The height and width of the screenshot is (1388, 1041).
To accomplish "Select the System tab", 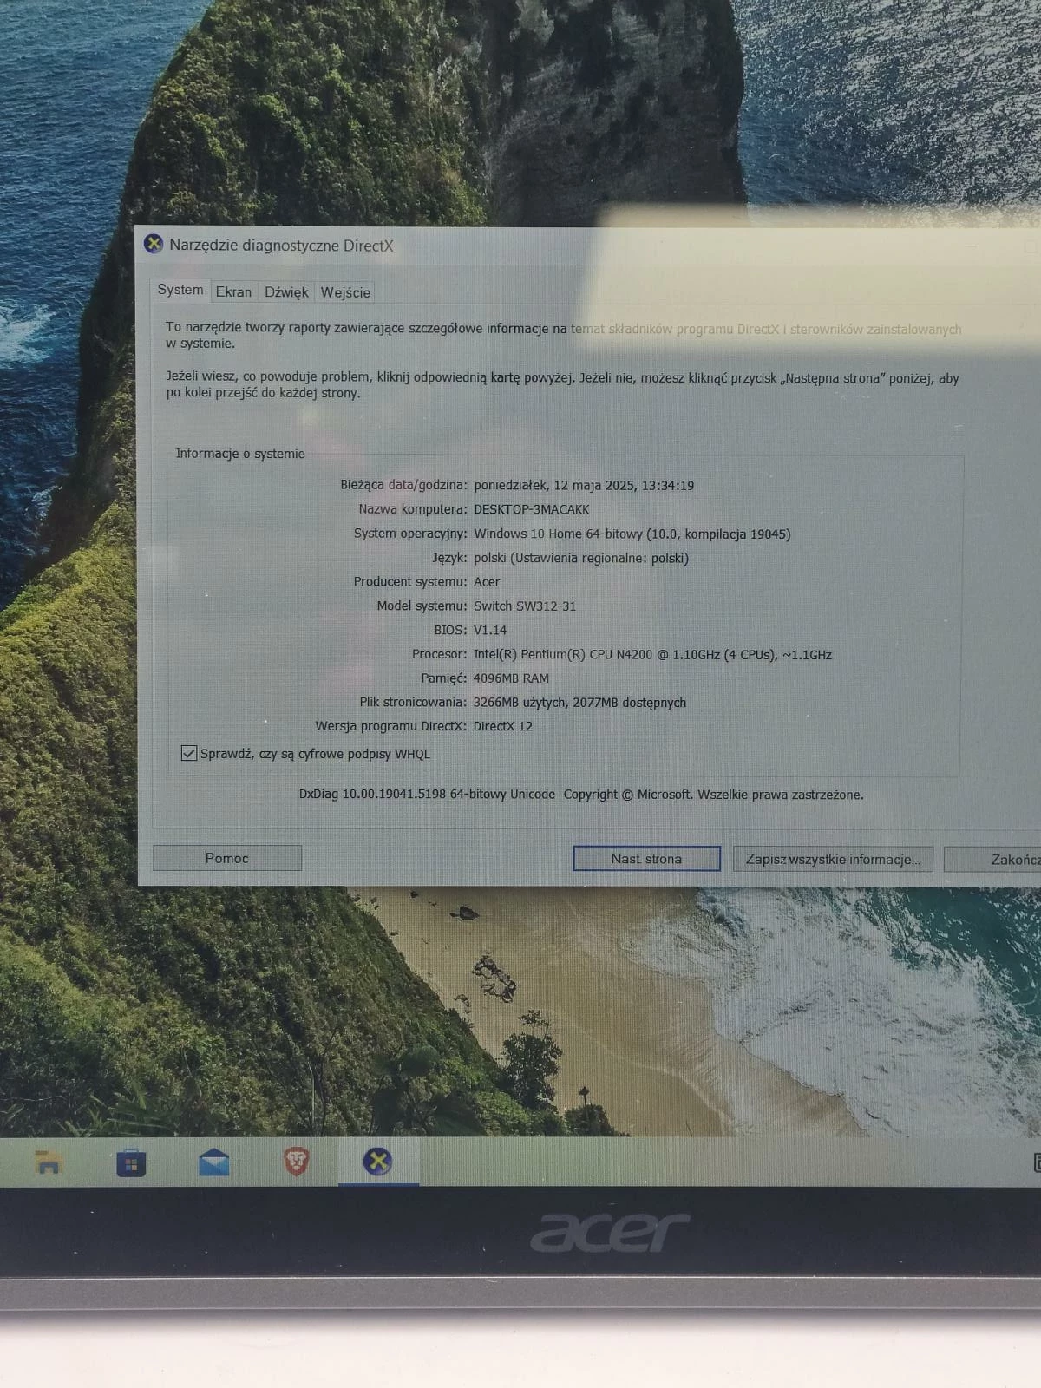I will (180, 290).
